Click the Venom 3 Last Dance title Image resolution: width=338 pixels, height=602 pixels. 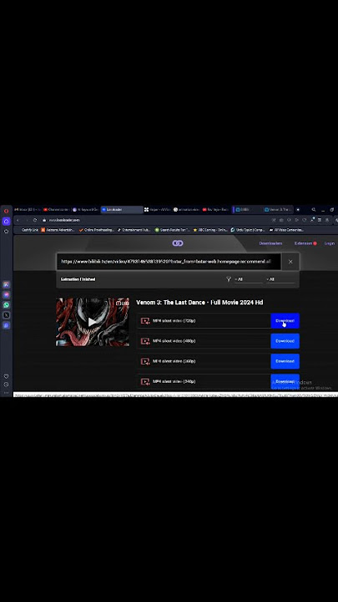pyautogui.click(x=199, y=303)
